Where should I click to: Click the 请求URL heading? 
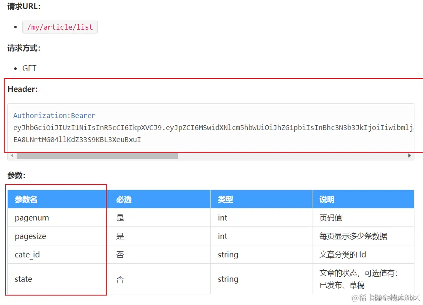(x=24, y=6)
